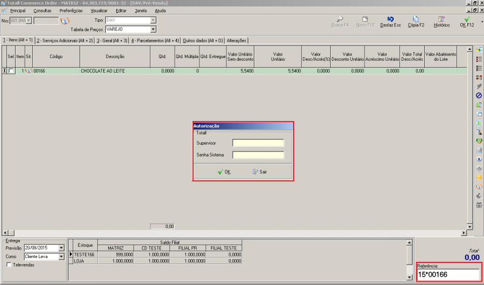Screen dimensions: 484x285
Task: Open the Tabela de Preços dropdown
Action: (153, 29)
